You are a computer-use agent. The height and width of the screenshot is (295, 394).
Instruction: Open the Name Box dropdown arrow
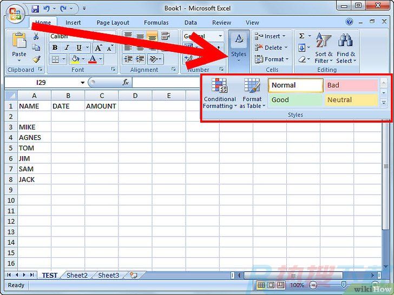(x=83, y=83)
